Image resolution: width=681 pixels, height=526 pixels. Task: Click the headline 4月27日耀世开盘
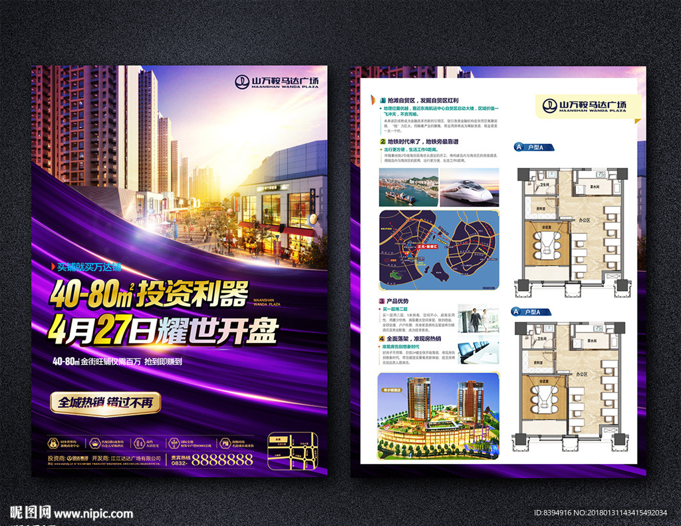click(x=162, y=330)
